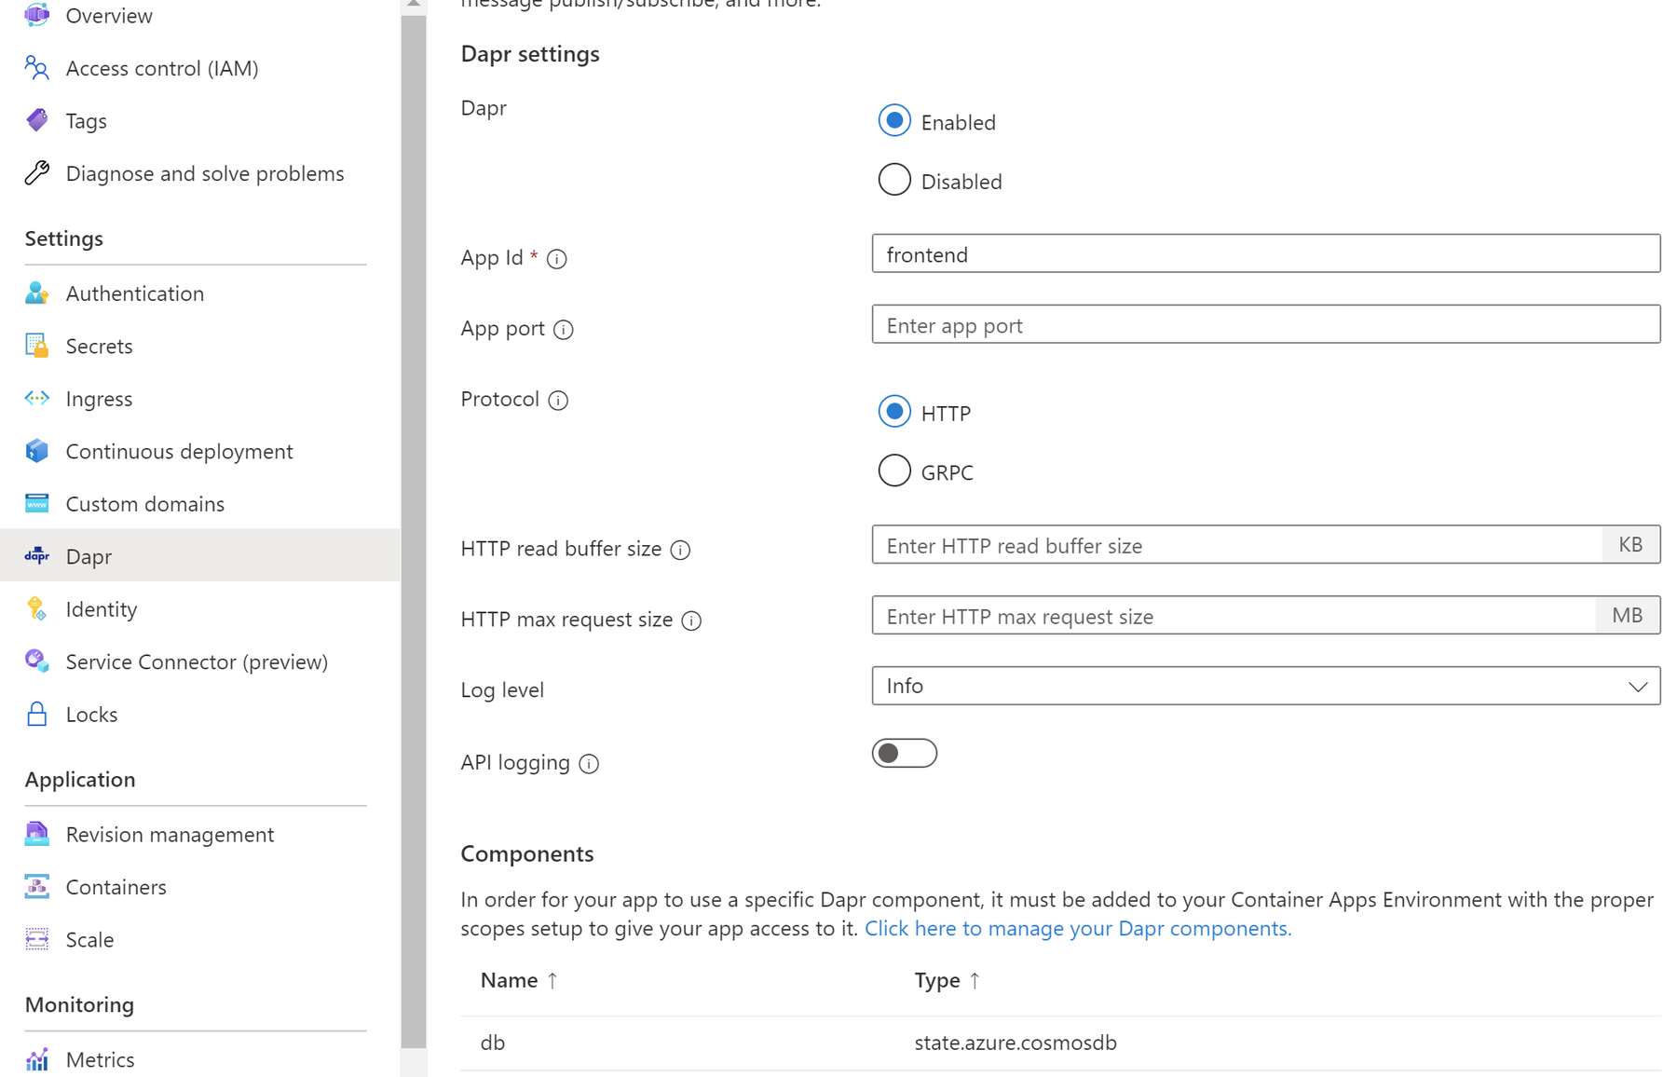Click the Dapr logo icon in the sidebar
This screenshot has width=1677, height=1077.
tap(37, 556)
